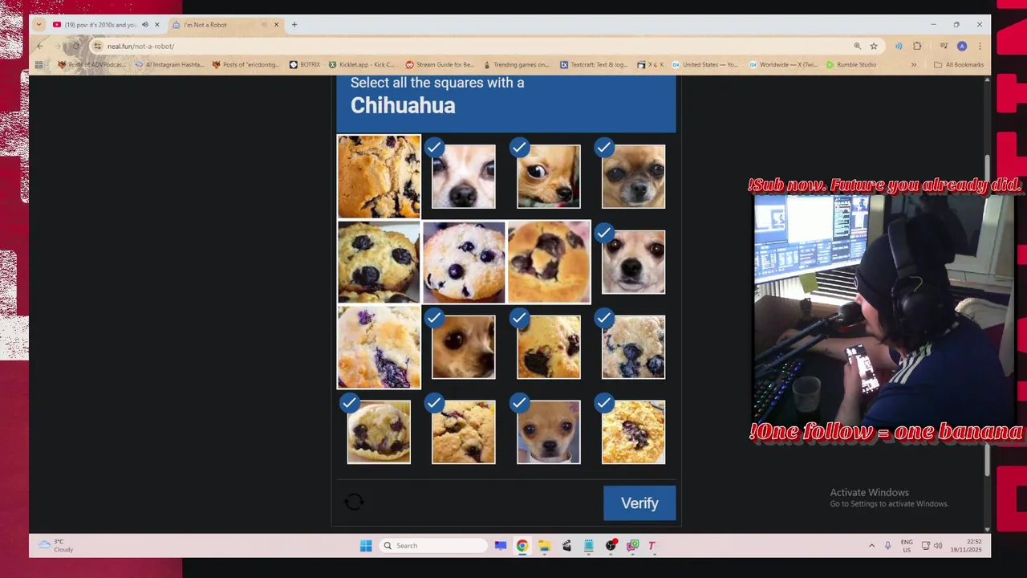Select the third-row purple berry muffin at left
Image resolution: width=1027 pixels, height=578 pixels.
click(x=379, y=347)
